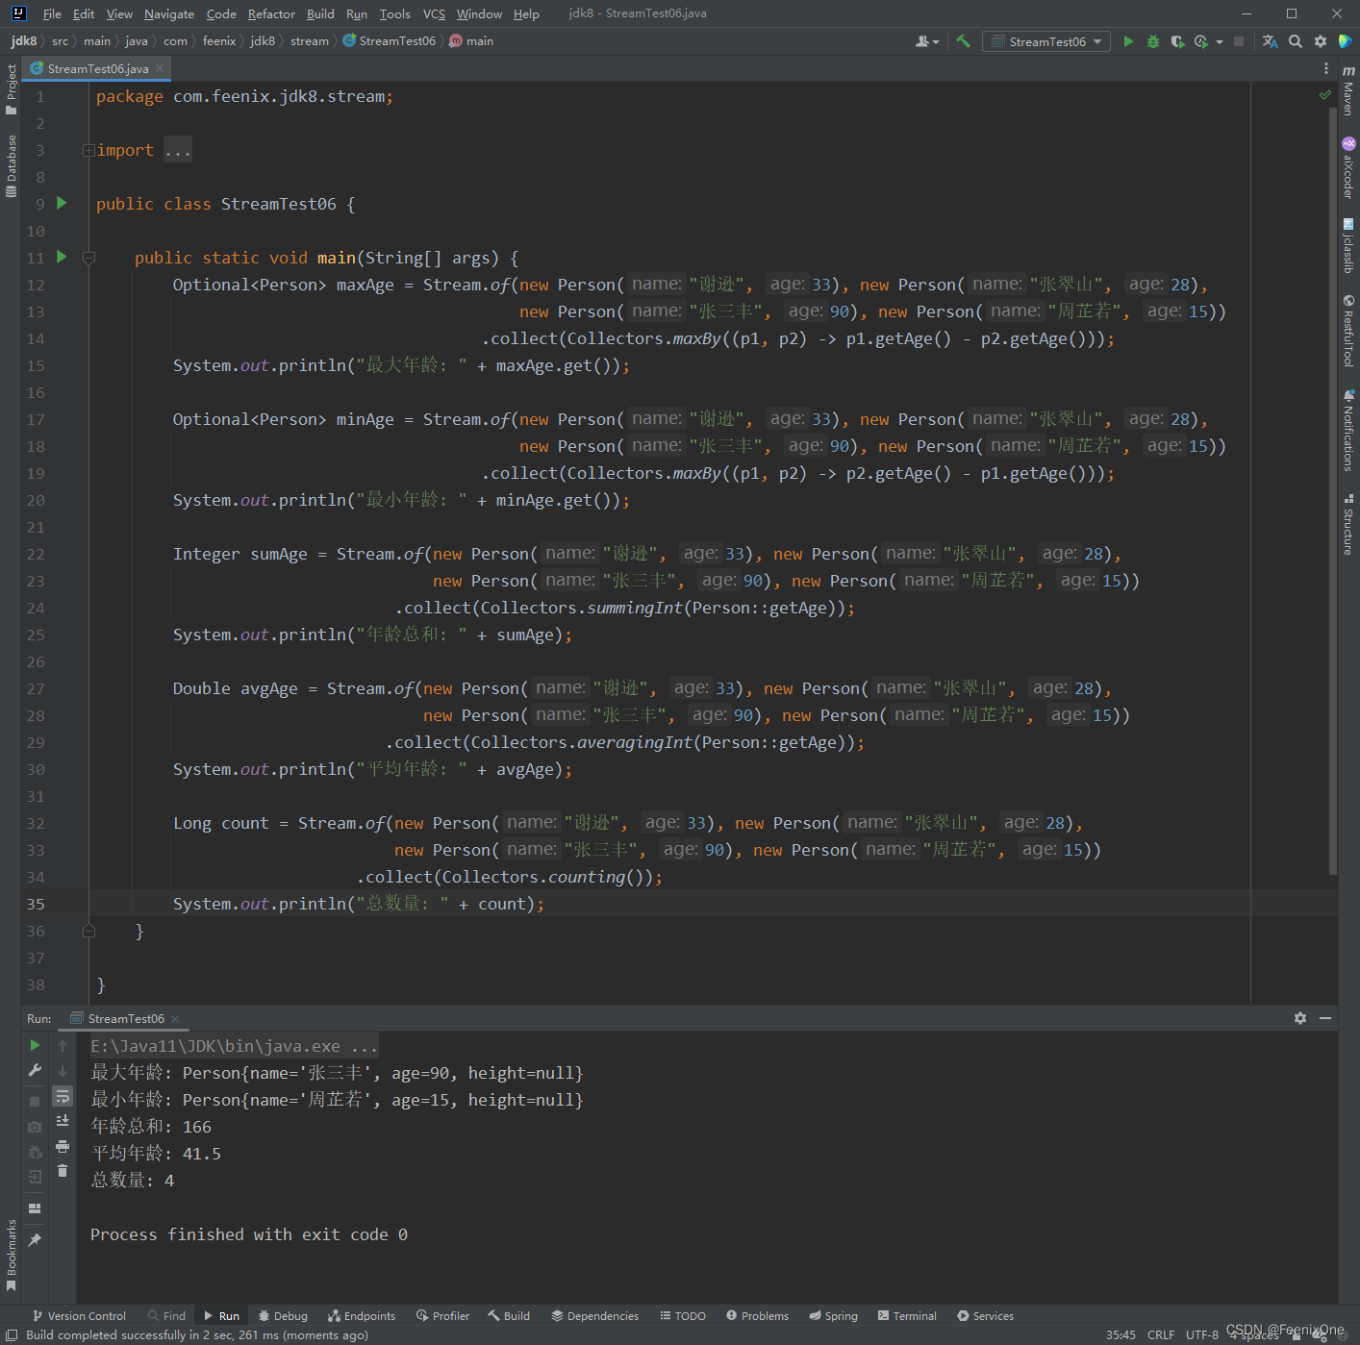1360x1345 pixels.
Task: Open the Problems tool window
Action: [x=757, y=1315]
